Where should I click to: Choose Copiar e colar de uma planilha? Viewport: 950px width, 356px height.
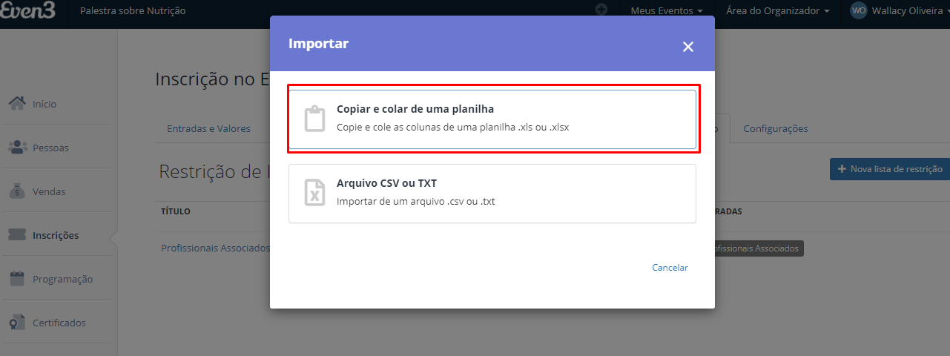492,119
